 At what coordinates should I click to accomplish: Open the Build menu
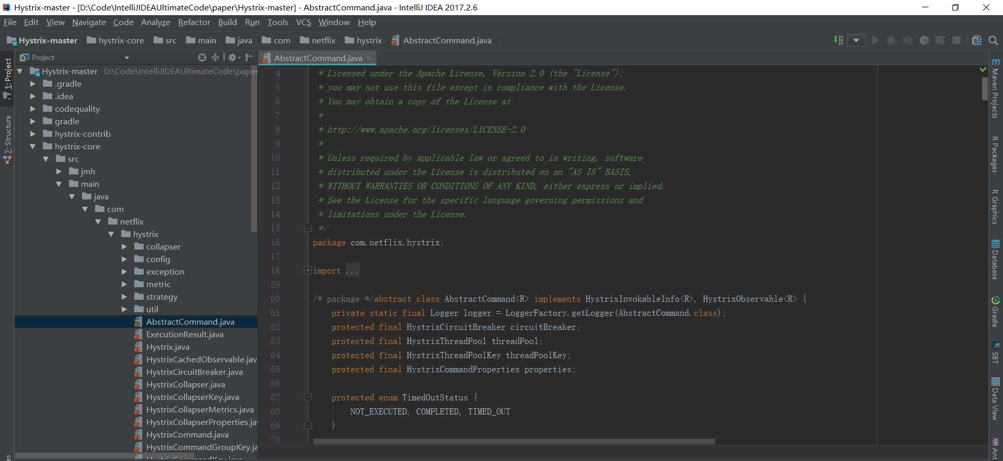tap(227, 22)
